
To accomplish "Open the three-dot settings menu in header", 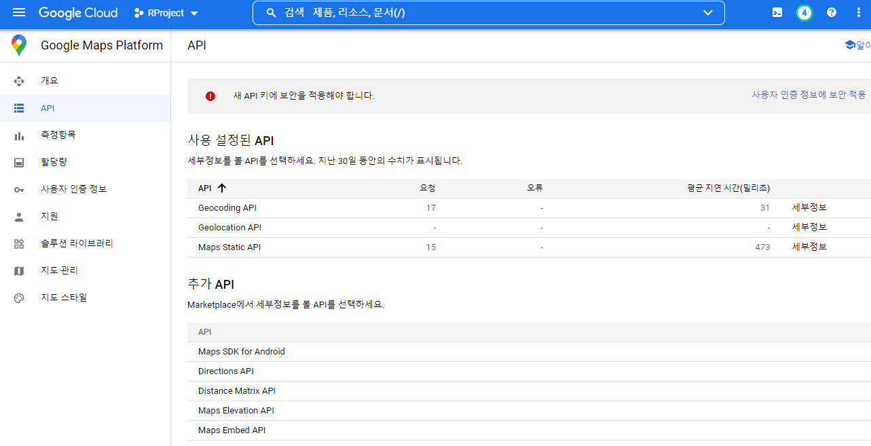I will click(x=859, y=13).
